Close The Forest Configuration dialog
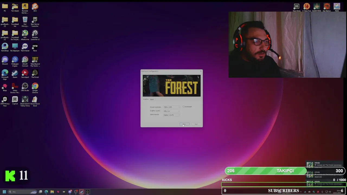Image resolution: width=347 pixels, height=195 pixels. point(201,71)
